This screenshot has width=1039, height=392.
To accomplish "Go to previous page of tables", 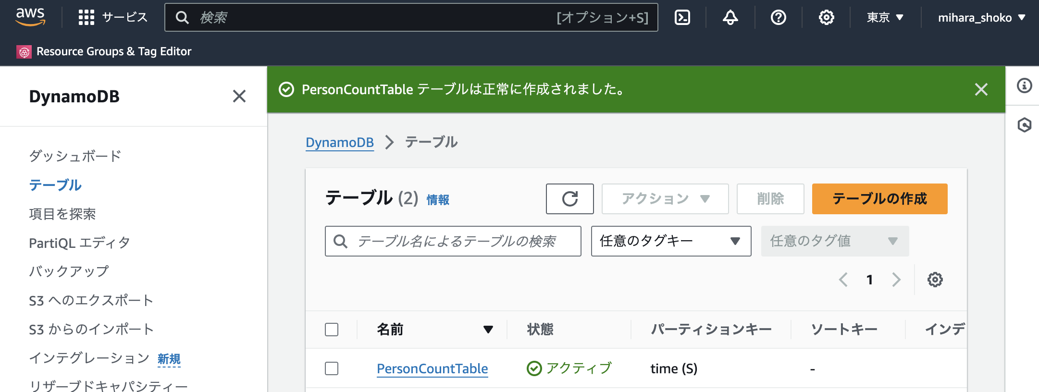I will 843,280.
